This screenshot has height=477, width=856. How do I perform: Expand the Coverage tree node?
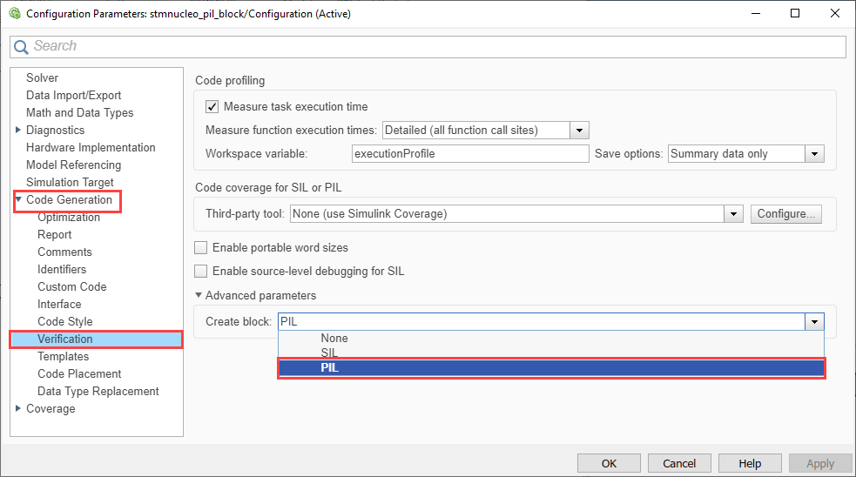18,409
